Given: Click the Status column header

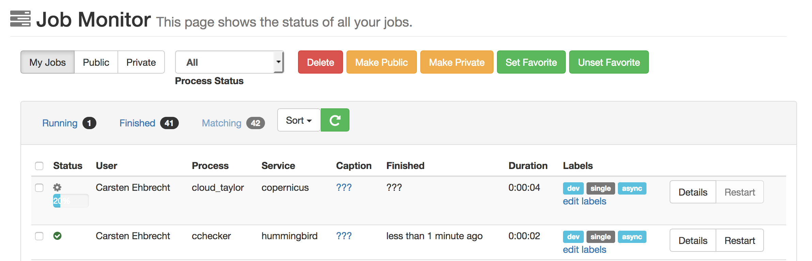Looking at the screenshot, I should (x=68, y=166).
